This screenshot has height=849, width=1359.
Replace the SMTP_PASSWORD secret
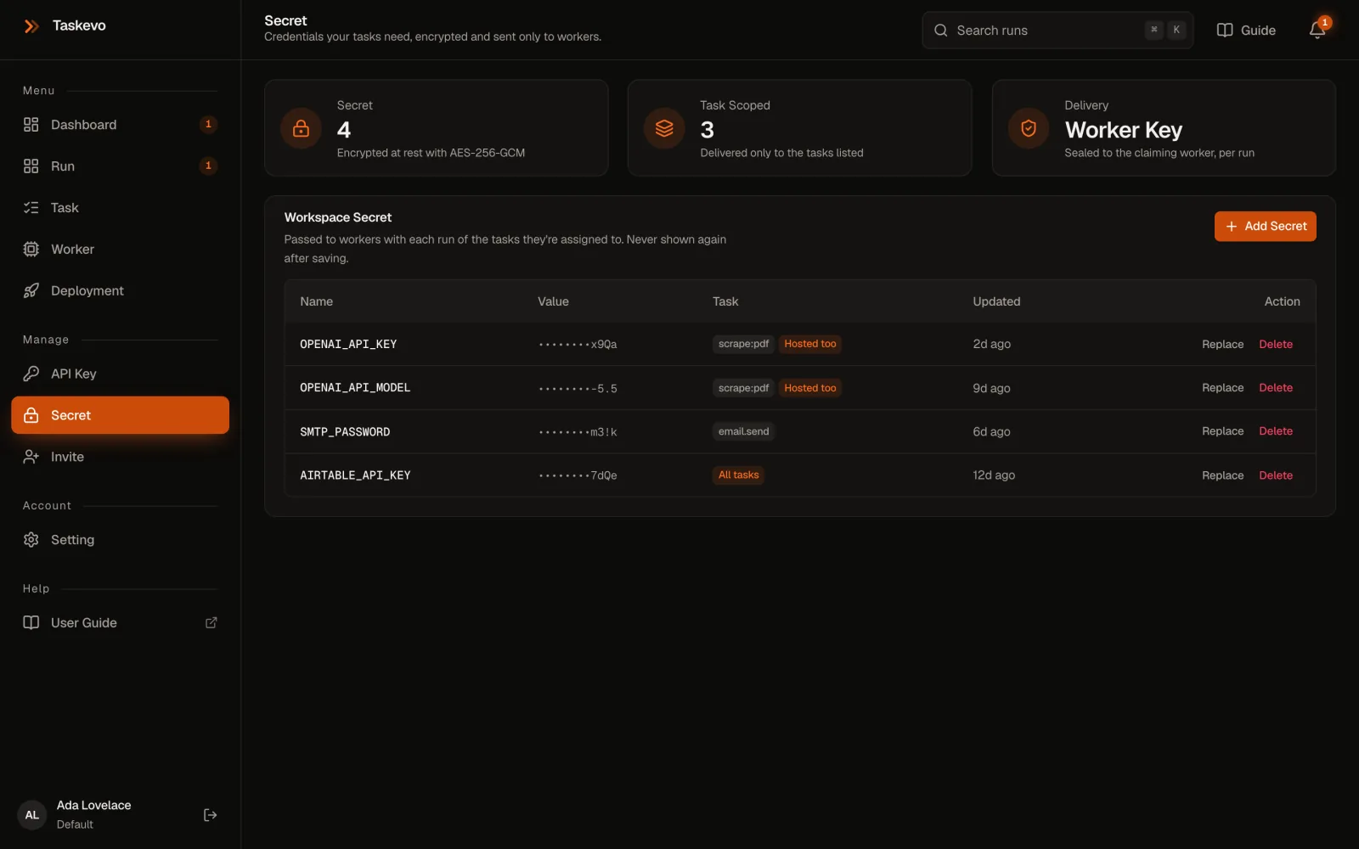(x=1222, y=431)
